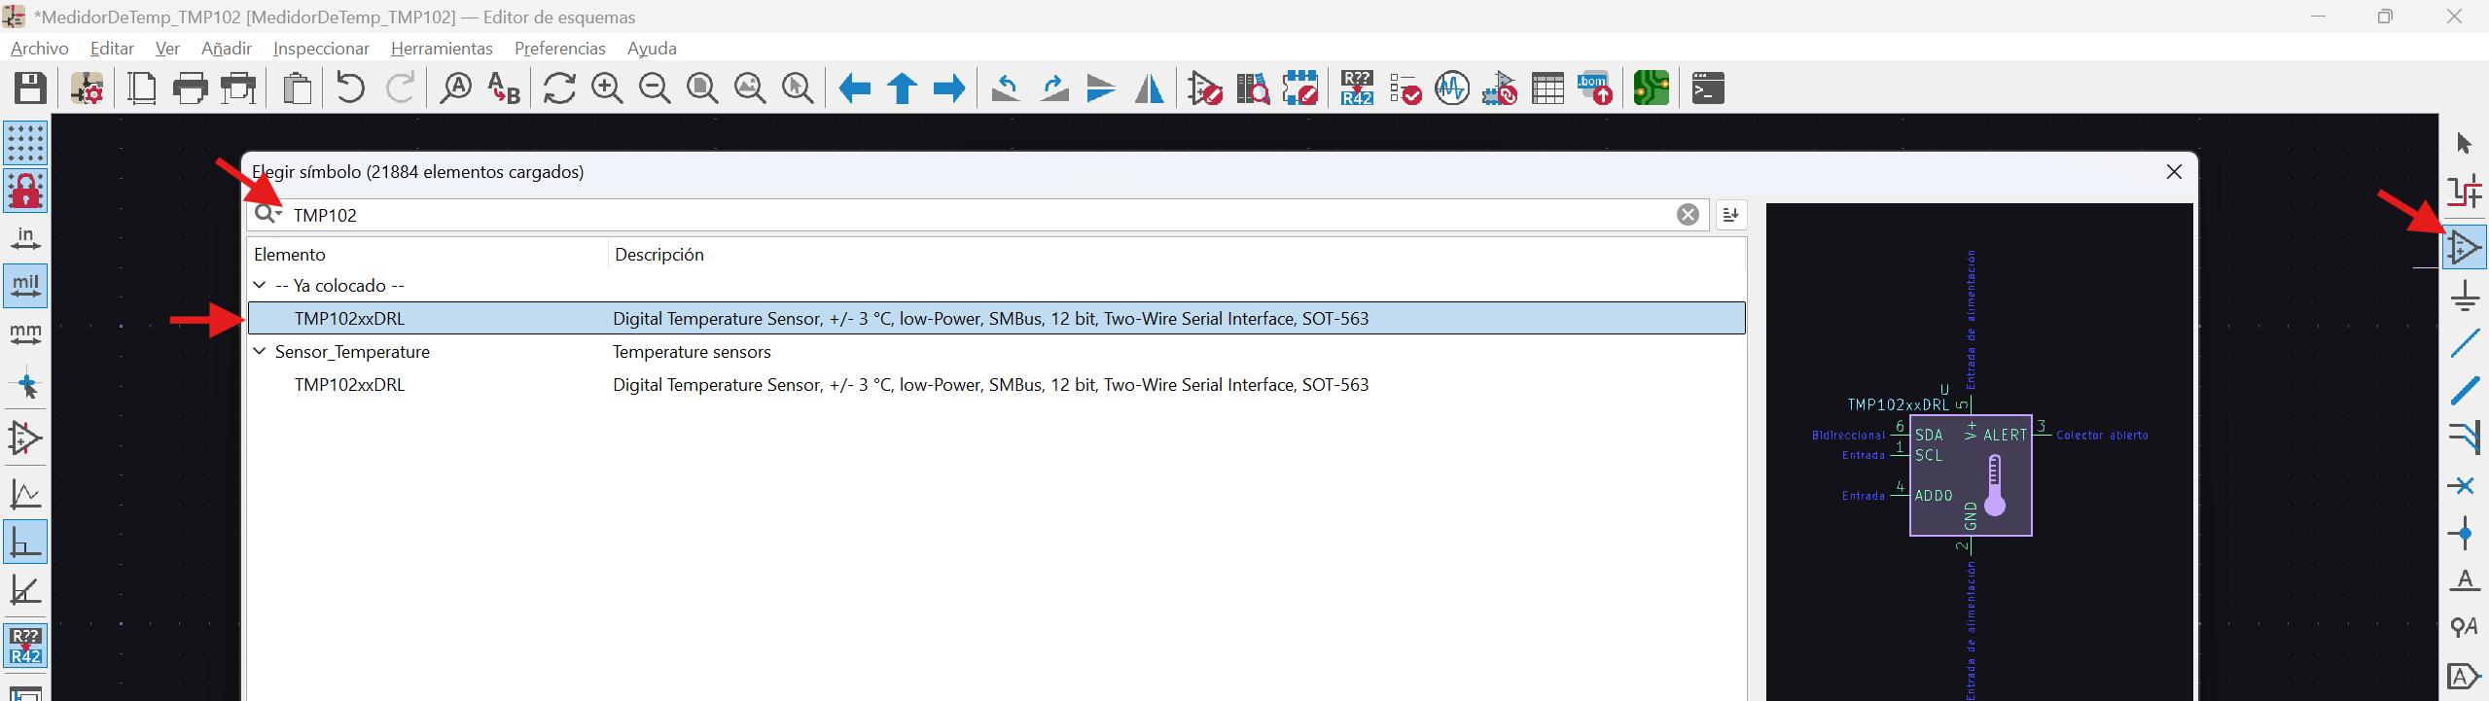This screenshot has height=701, width=2489.
Task: Close the Elegir símbolo dialog
Action: (x=2174, y=172)
